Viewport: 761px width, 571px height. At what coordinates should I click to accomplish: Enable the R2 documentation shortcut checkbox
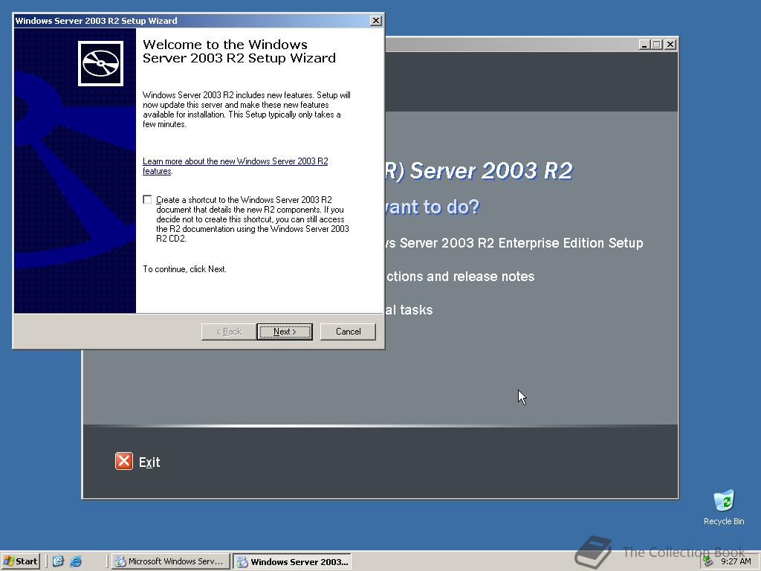click(x=147, y=199)
